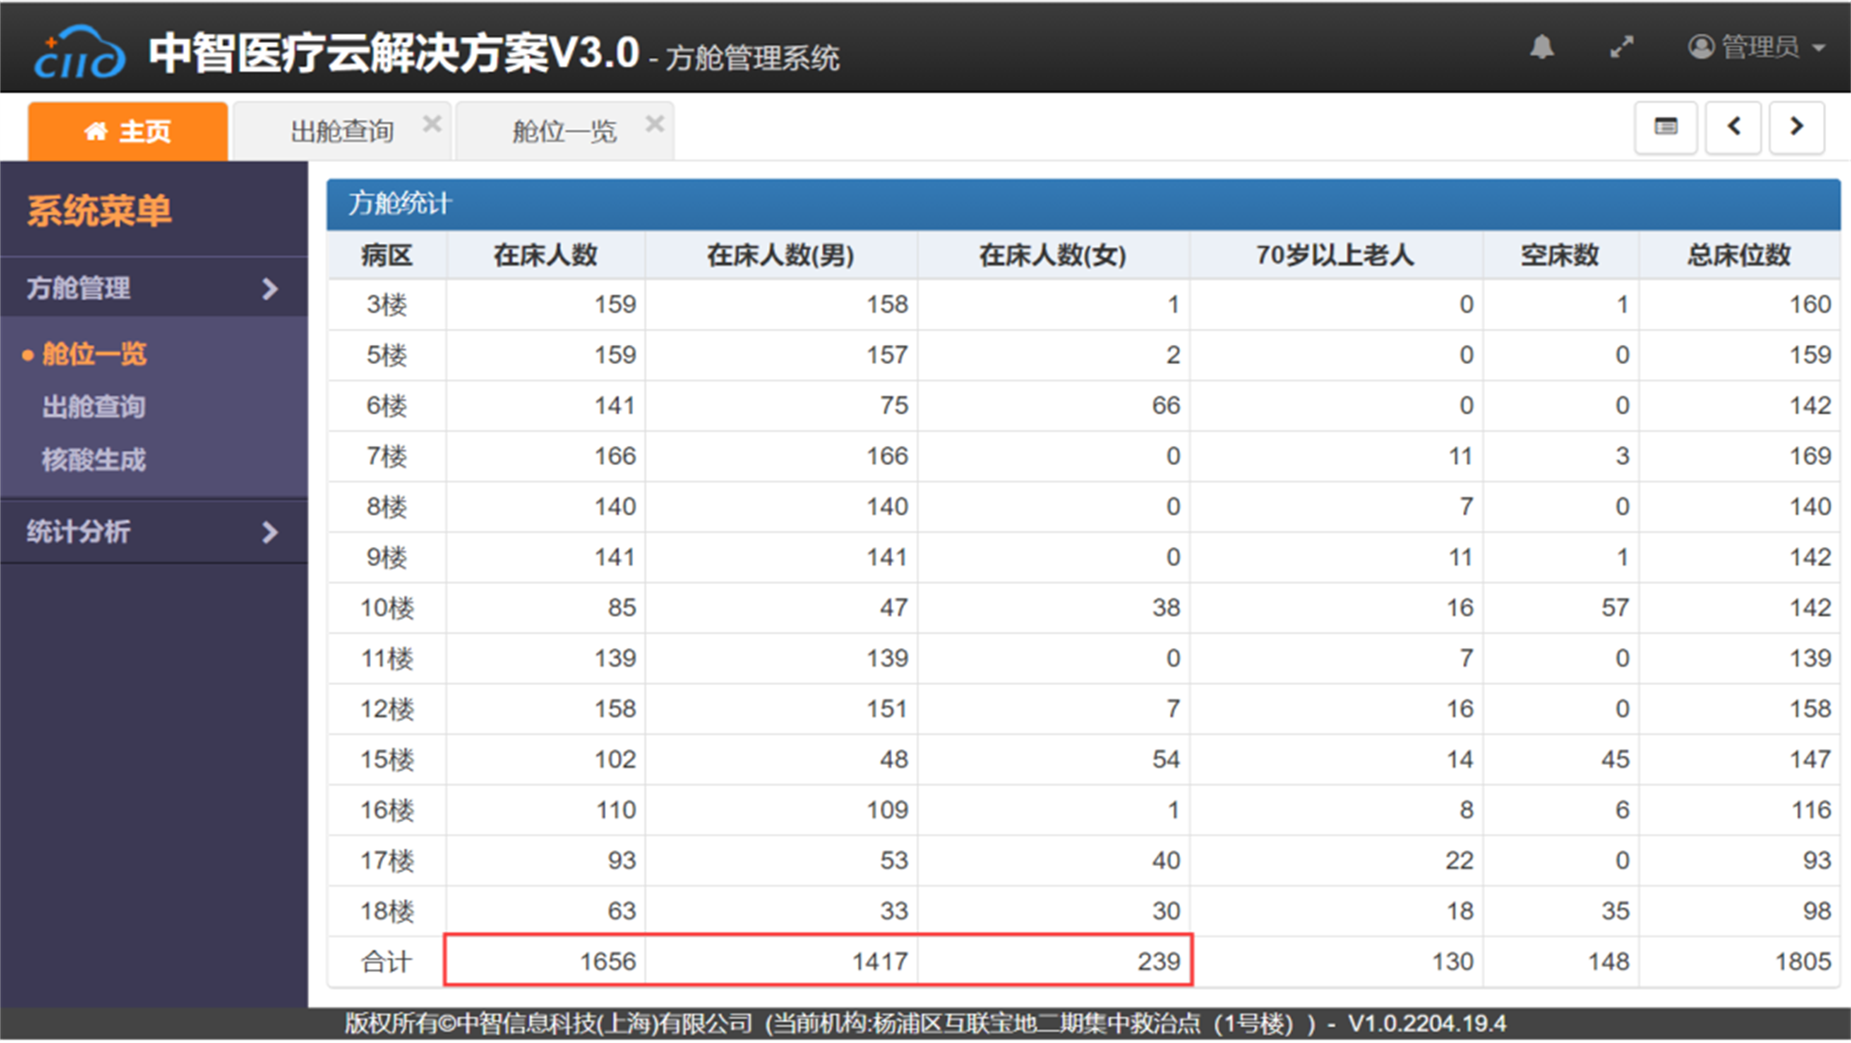Close the 舱位一览 tab
The width and height of the screenshot is (1851, 1043).
point(655,124)
